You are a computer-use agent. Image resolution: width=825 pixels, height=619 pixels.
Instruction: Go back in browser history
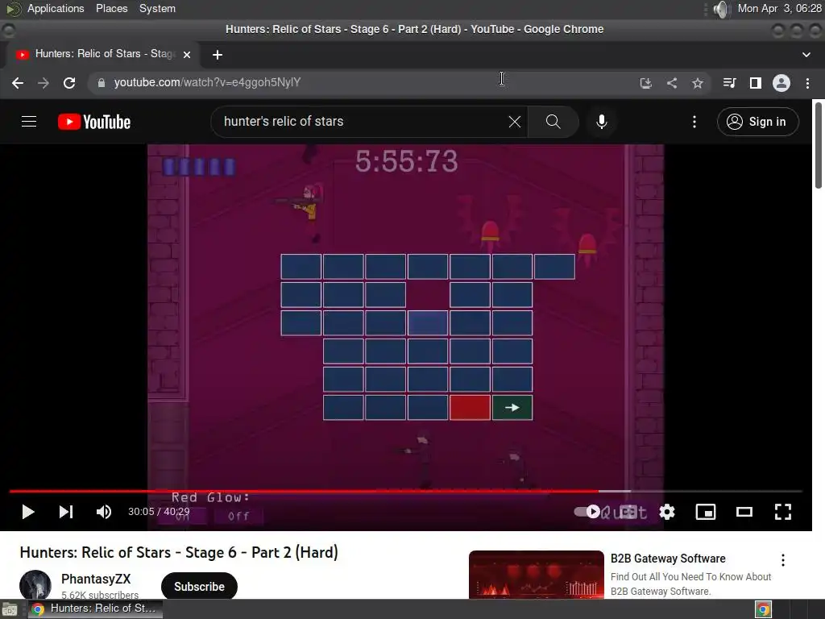click(18, 83)
